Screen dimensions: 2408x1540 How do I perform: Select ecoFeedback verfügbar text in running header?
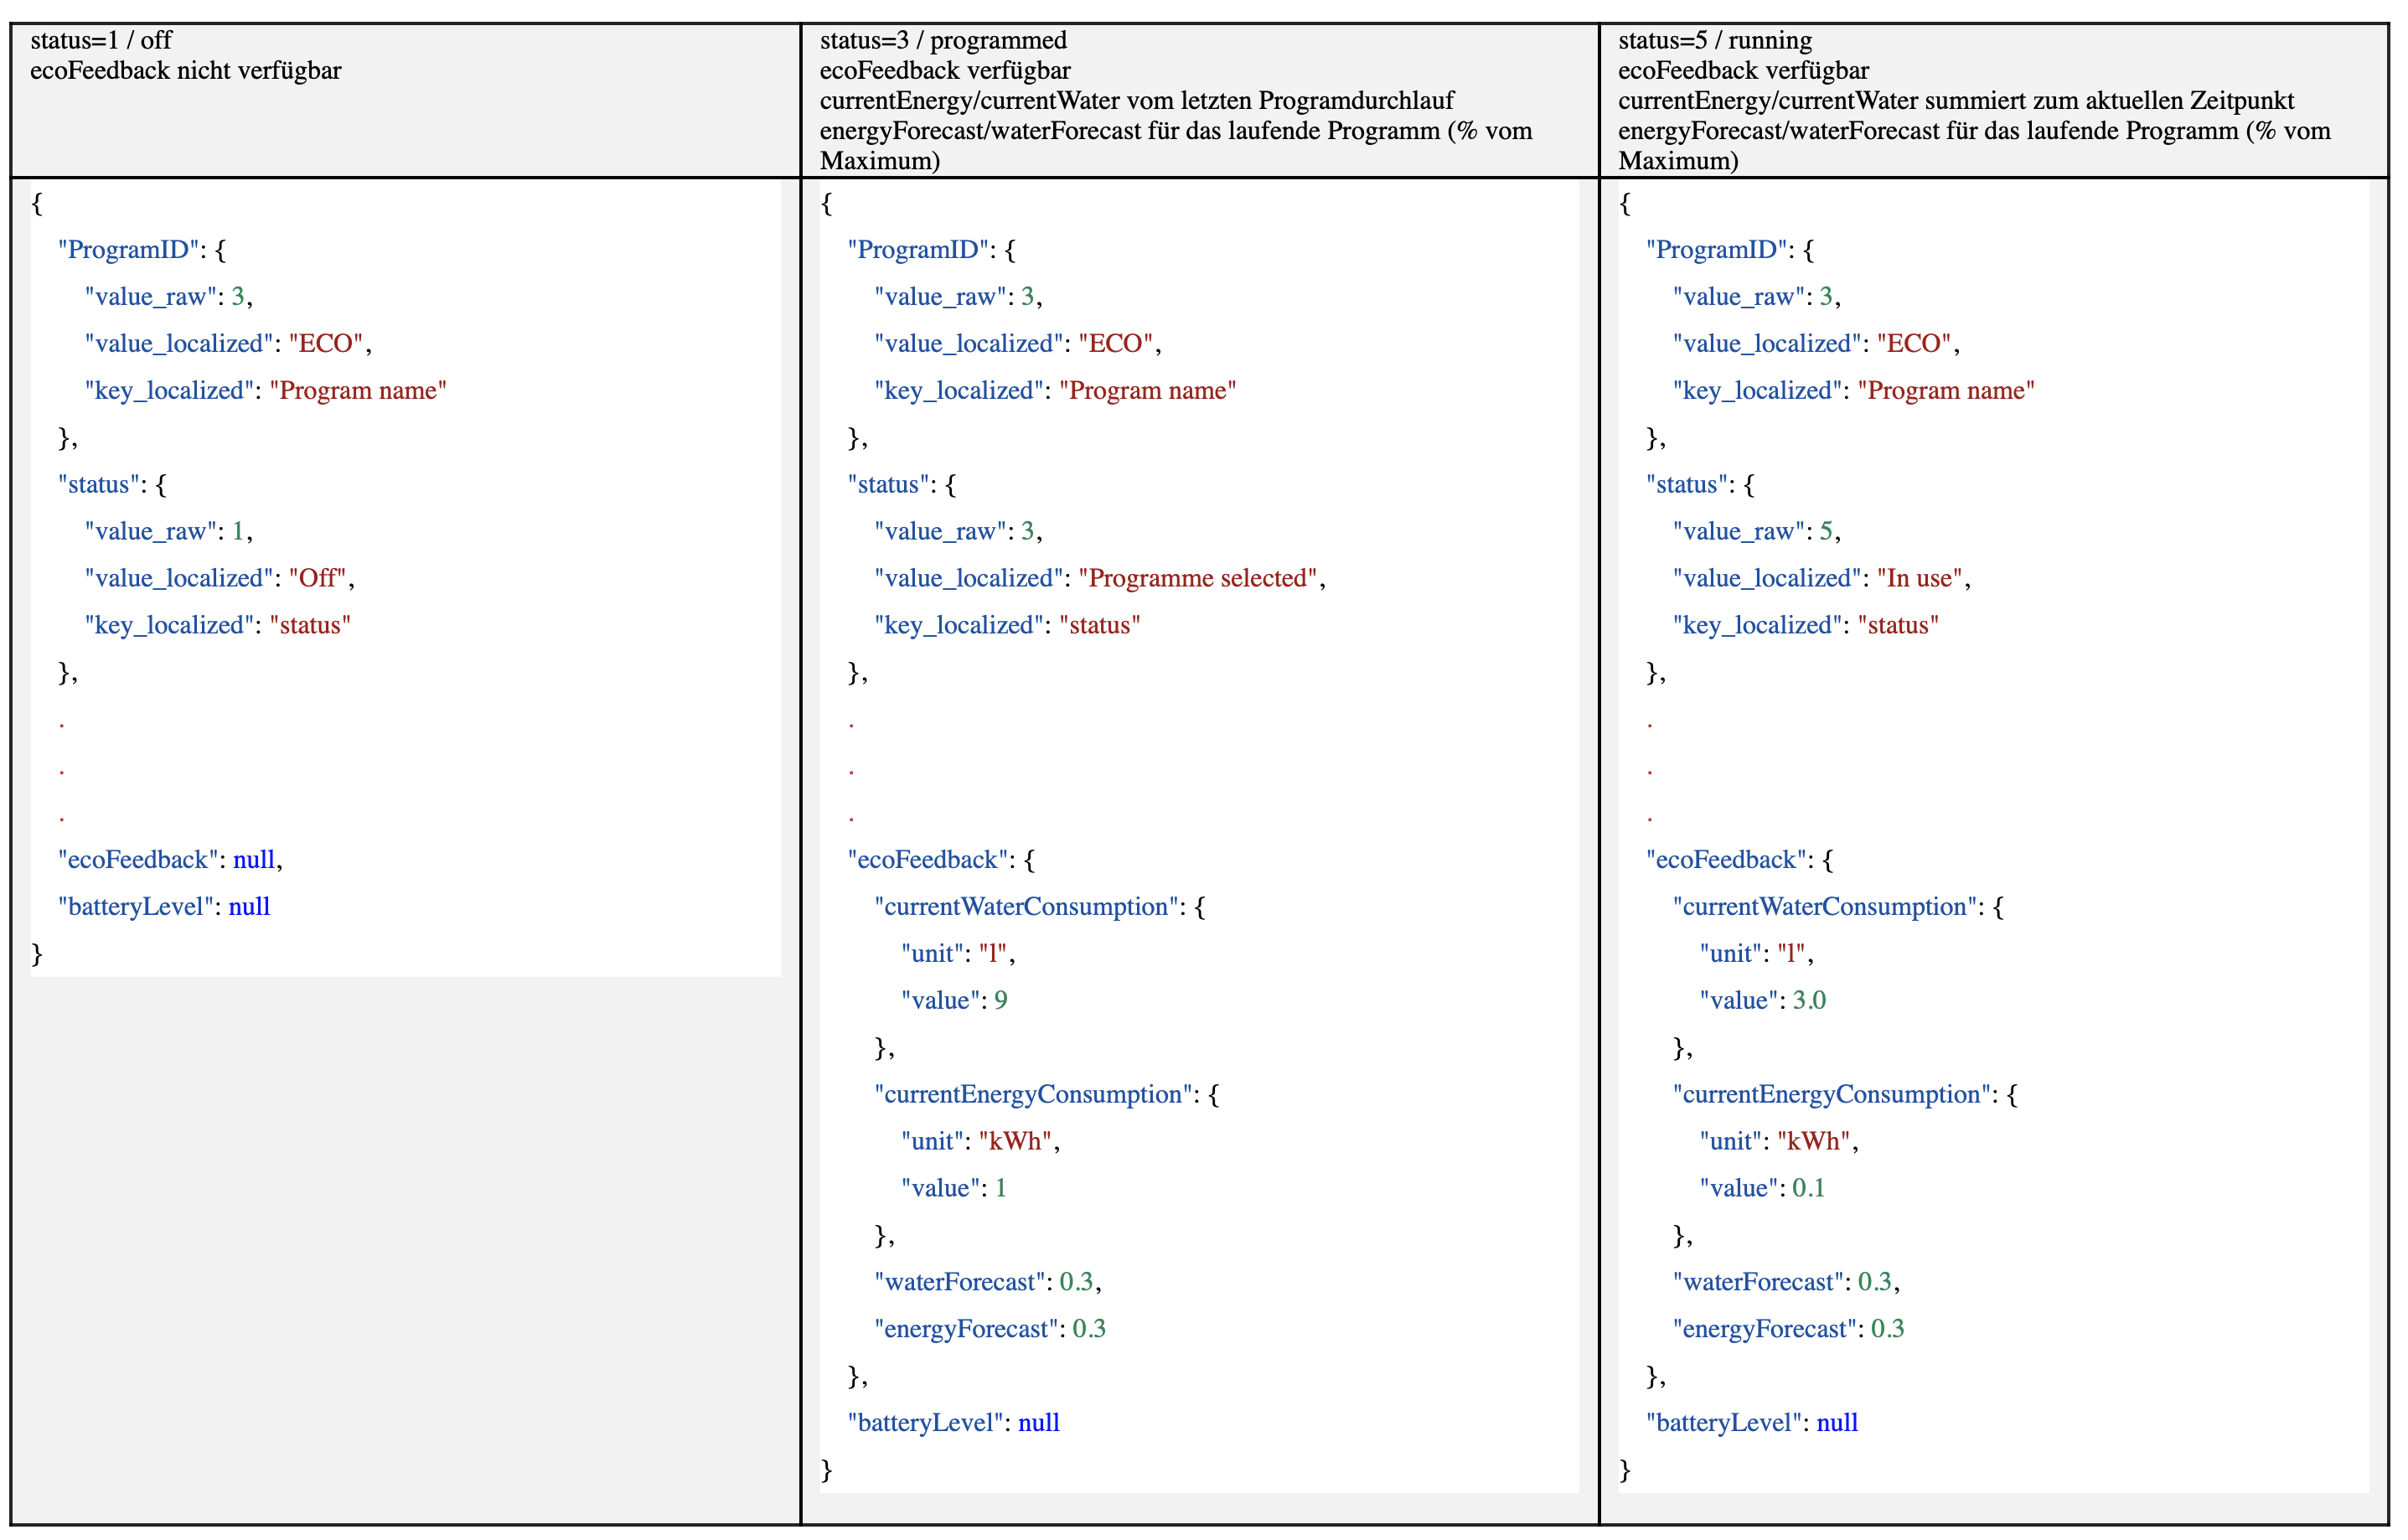pyautogui.click(x=1743, y=71)
